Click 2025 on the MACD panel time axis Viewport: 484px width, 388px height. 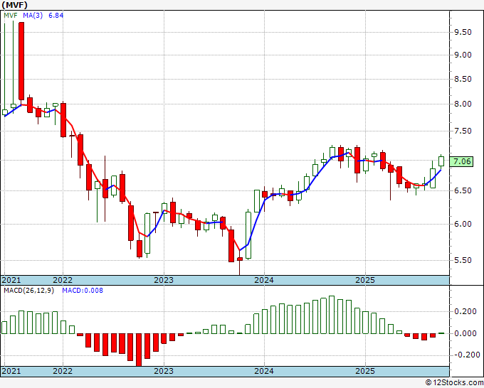pyautogui.click(x=365, y=371)
